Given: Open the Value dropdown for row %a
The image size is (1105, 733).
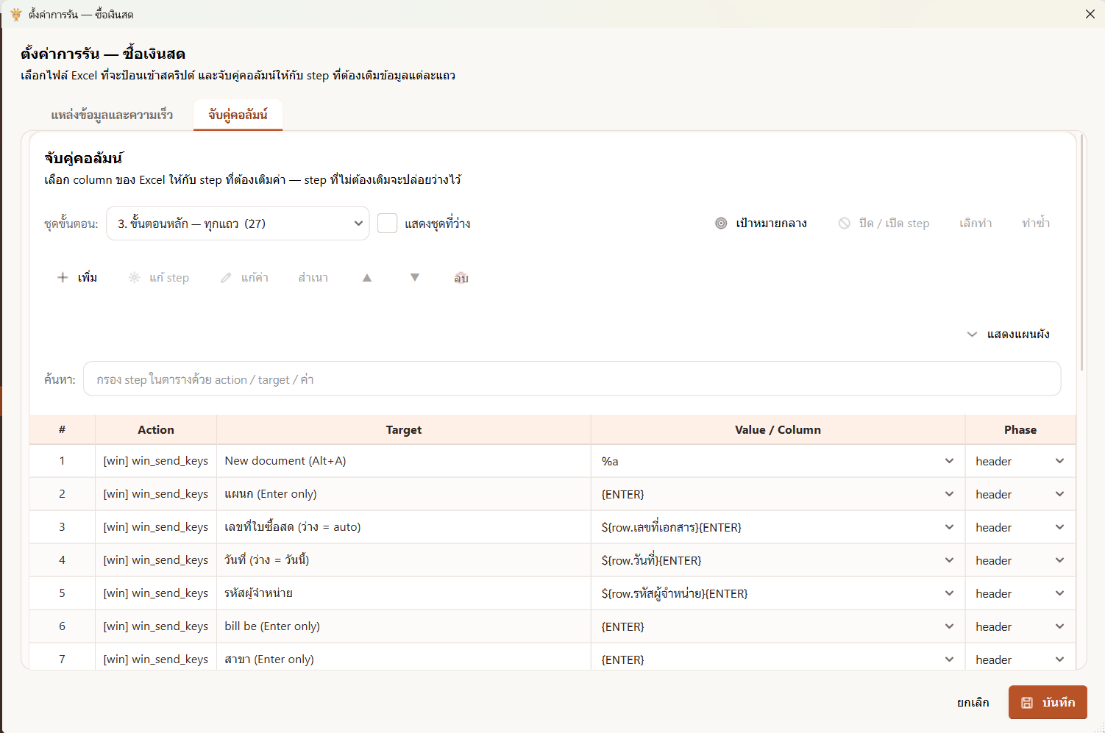Looking at the screenshot, I should pos(949,461).
